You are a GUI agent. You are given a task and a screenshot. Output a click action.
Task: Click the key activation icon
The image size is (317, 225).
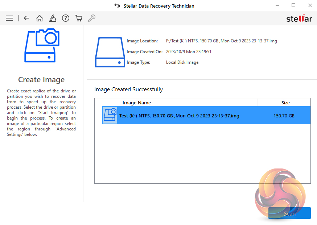[x=92, y=18]
